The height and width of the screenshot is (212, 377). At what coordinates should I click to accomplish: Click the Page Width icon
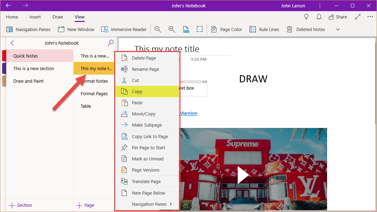tap(199, 30)
